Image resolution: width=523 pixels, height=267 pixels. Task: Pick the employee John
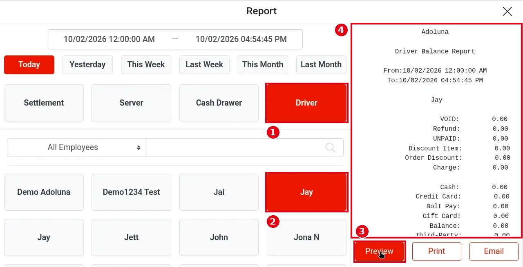click(219, 237)
